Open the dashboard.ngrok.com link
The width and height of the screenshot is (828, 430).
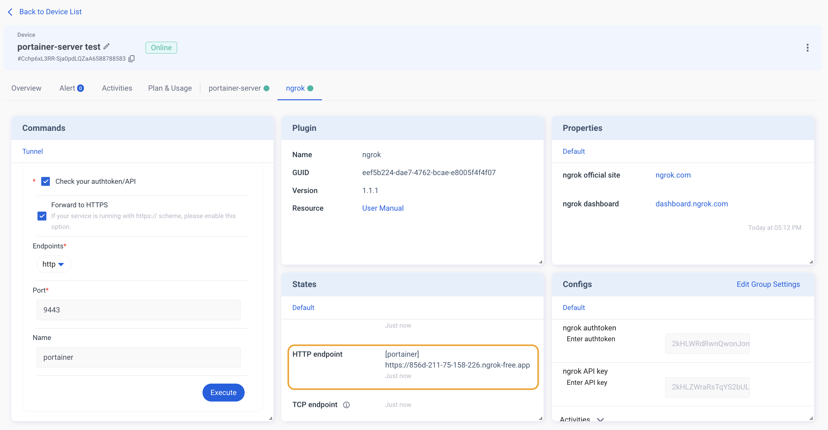click(691, 204)
